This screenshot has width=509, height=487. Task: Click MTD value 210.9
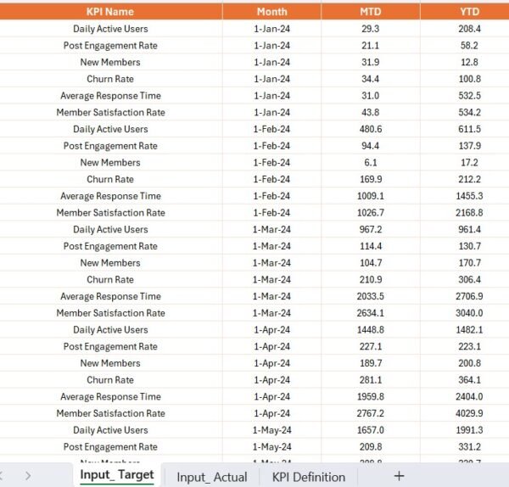371,279
